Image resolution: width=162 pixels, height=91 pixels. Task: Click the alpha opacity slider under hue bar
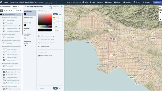point(45,27)
